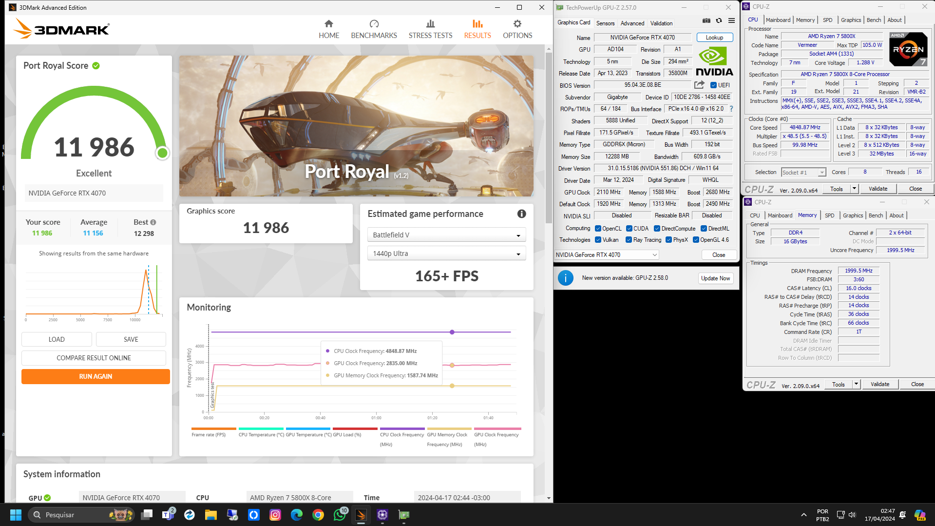Open Task View on the taskbar
Viewport: 935px width, 526px height.
tap(147, 515)
